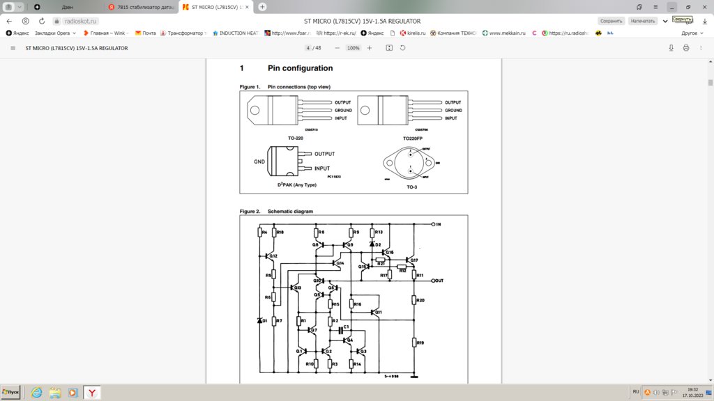Open file explorer from taskbar
Screen dimensions: 714x401
[x=55, y=393]
